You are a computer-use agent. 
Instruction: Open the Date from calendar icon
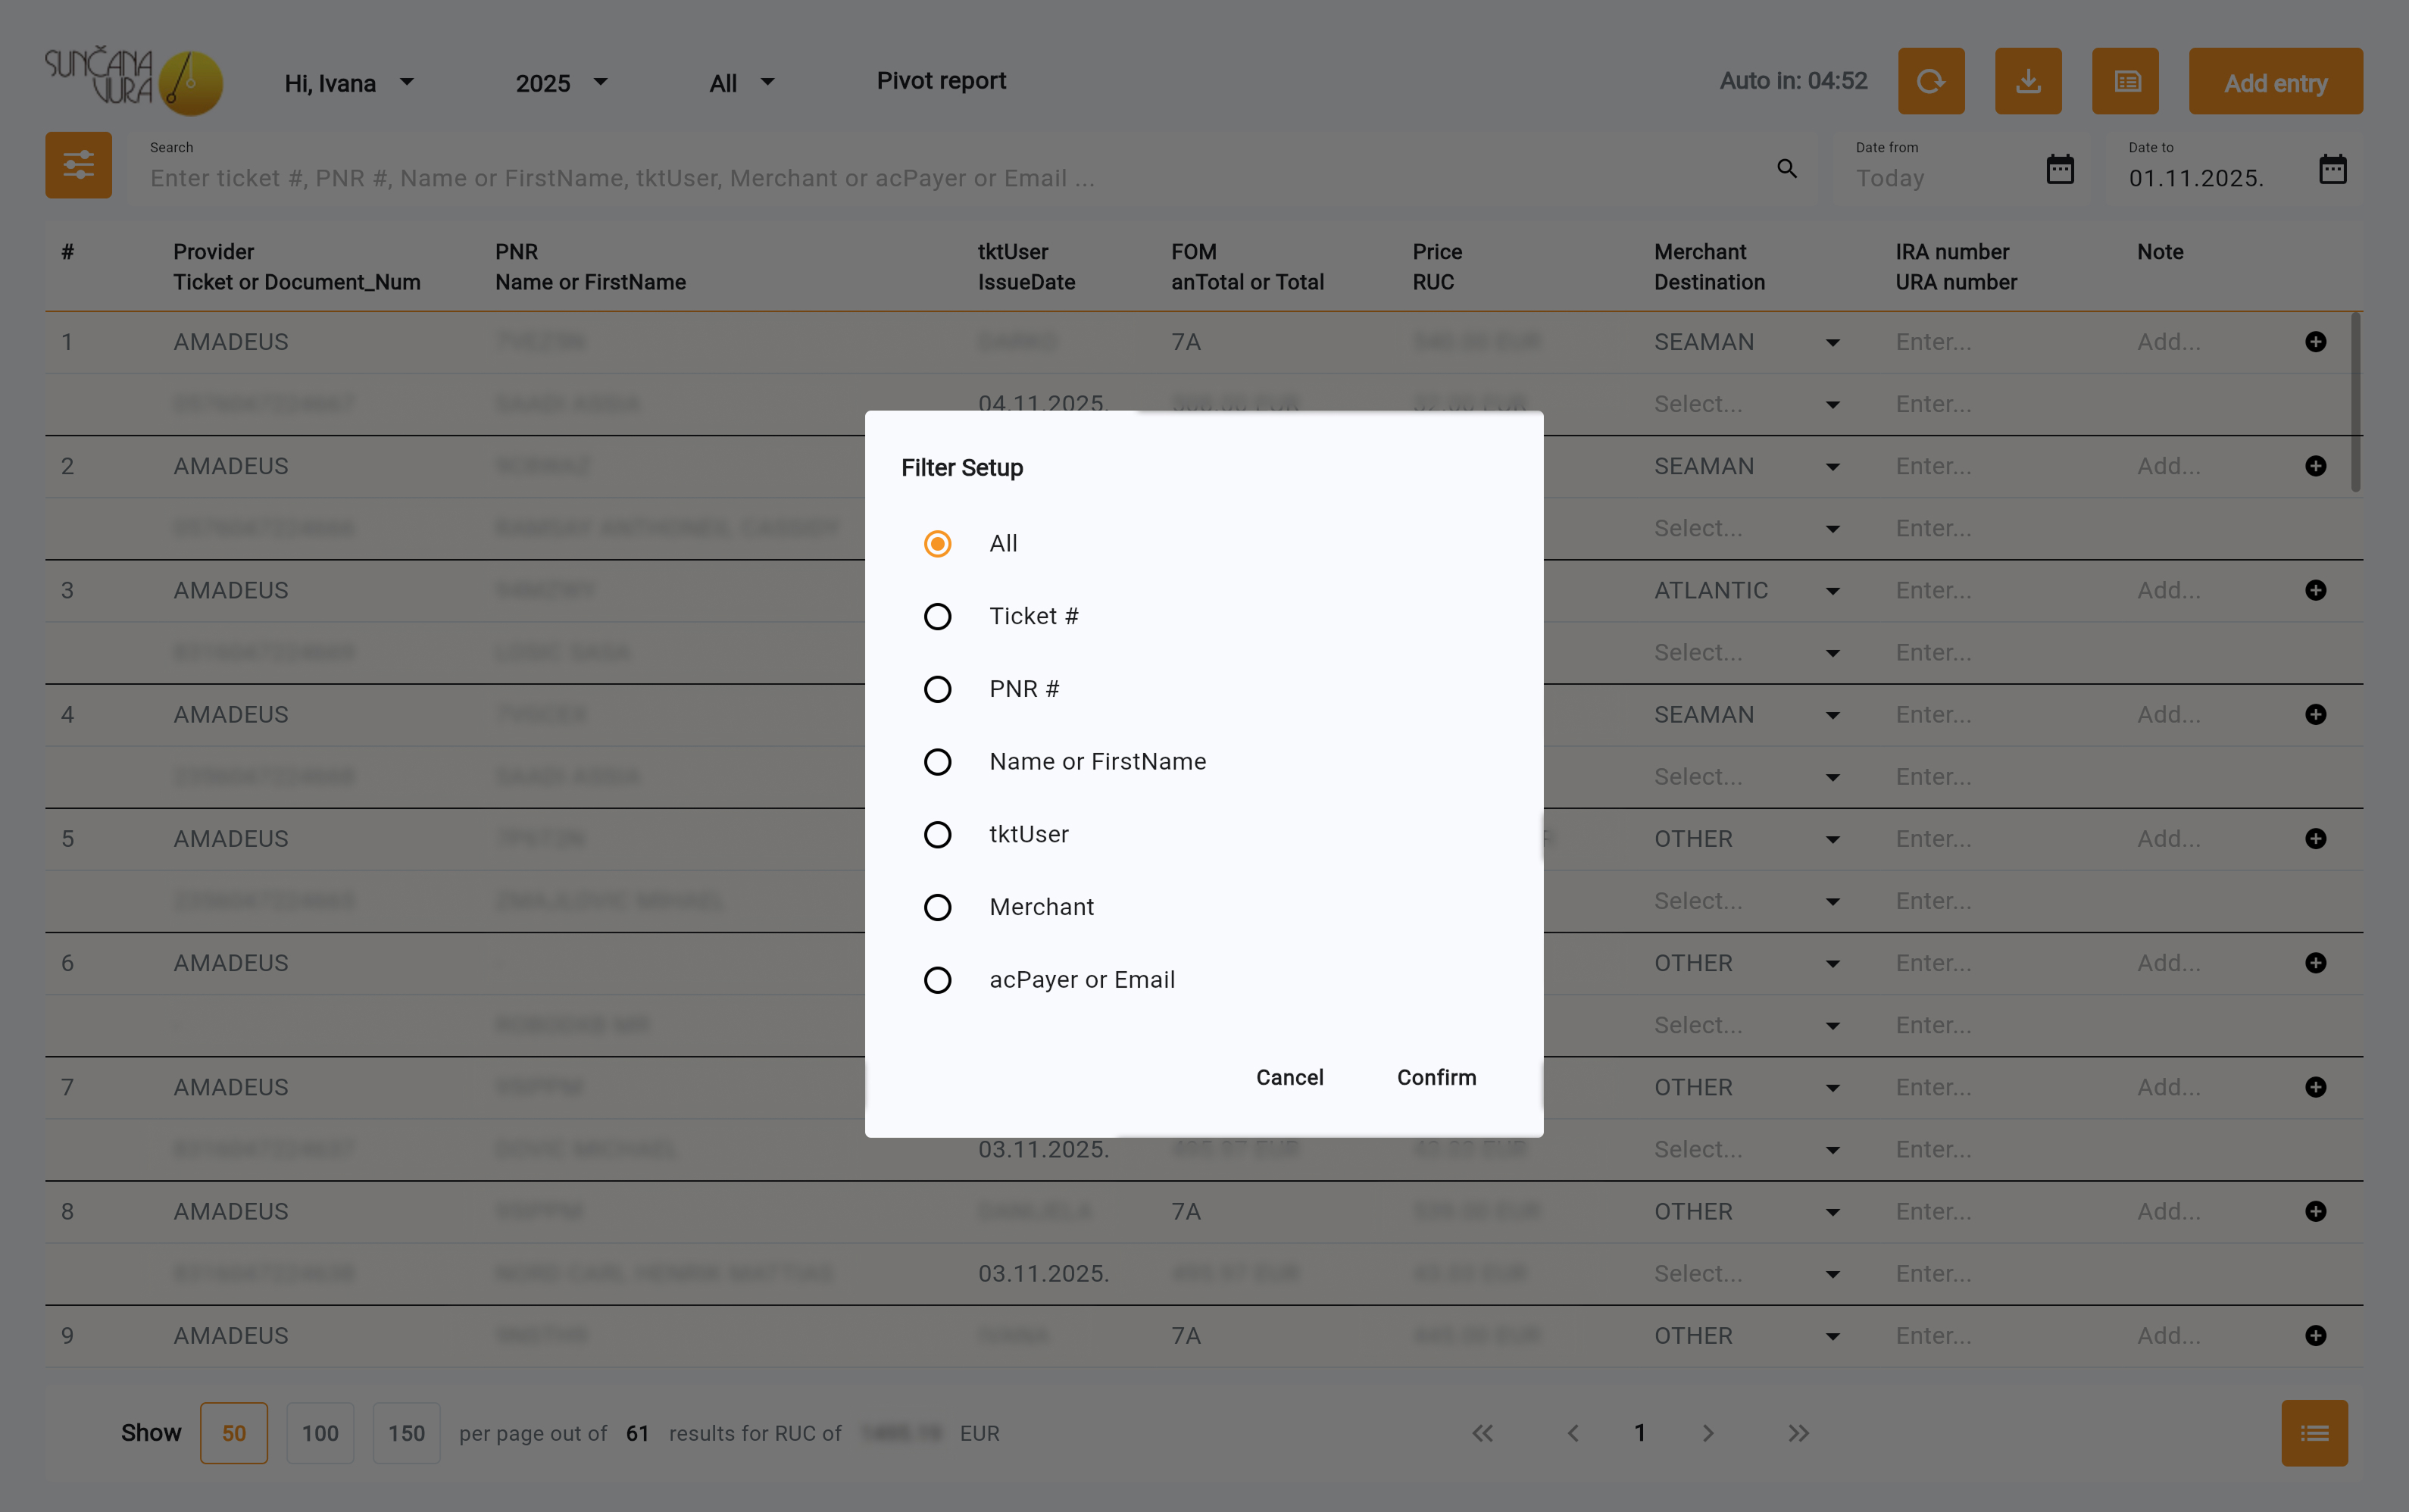point(2059,169)
